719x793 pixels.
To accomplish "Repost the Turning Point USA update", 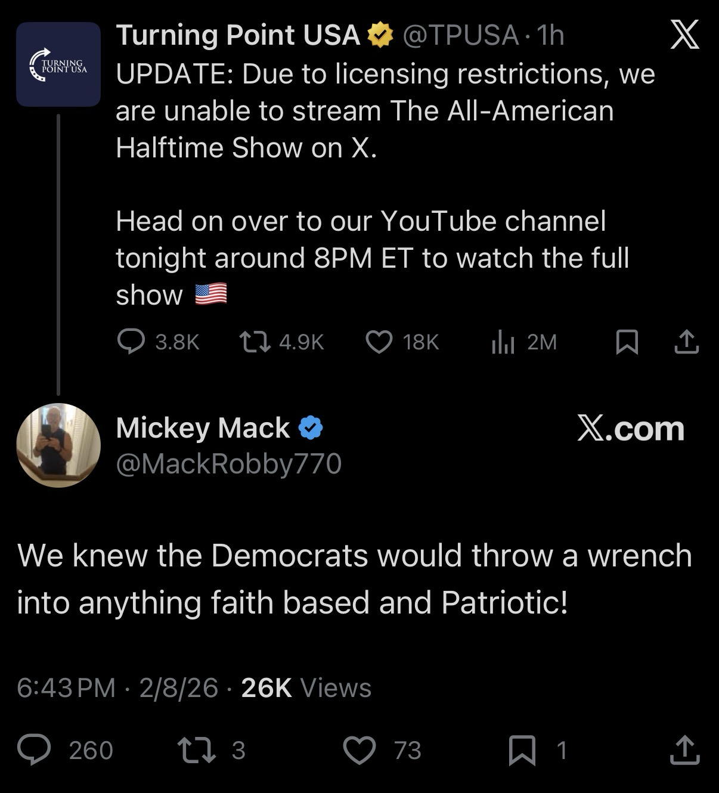I will pos(255,342).
